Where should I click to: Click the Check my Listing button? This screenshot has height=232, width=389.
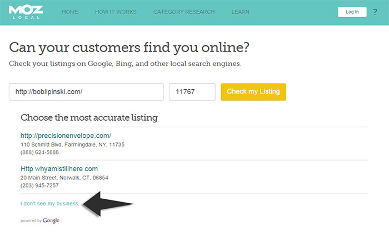click(x=253, y=91)
